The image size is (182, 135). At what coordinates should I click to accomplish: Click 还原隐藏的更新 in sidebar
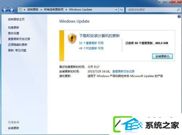pos(17,45)
